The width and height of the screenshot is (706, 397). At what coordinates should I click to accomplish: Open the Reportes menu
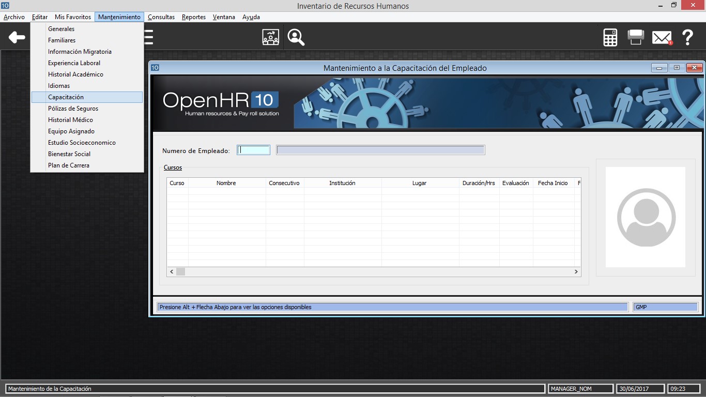194,17
